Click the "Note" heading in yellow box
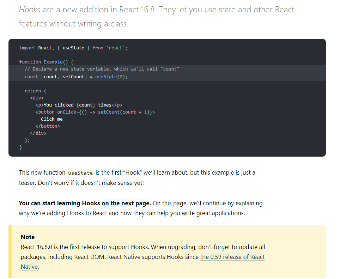 [28, 237]
